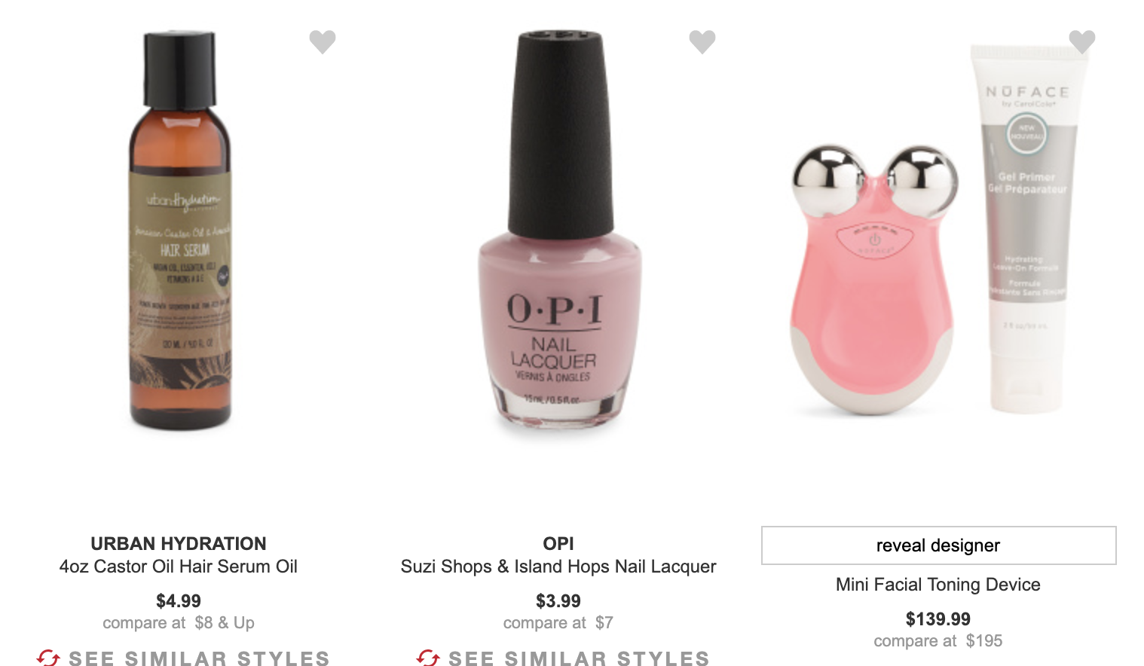Open the OPI brand name link
1144x666 pixels.
[558, 544]
